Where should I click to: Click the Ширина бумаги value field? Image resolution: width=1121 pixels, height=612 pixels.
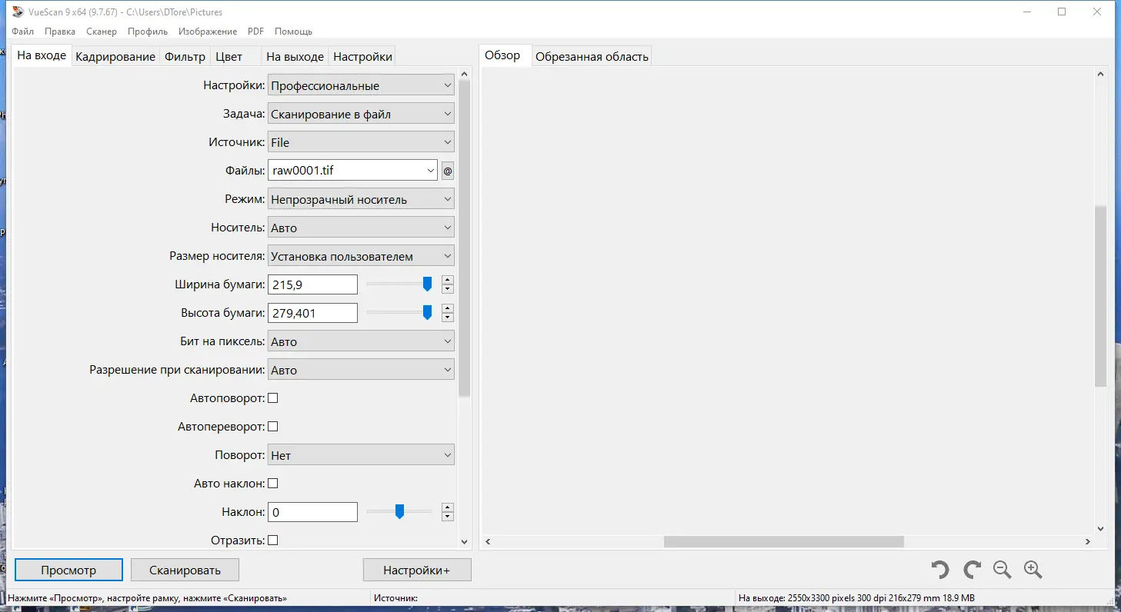(312, 285)
